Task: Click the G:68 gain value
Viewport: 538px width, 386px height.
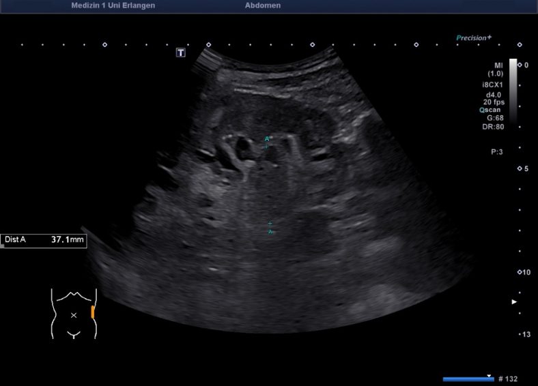Action: (495, 117)
